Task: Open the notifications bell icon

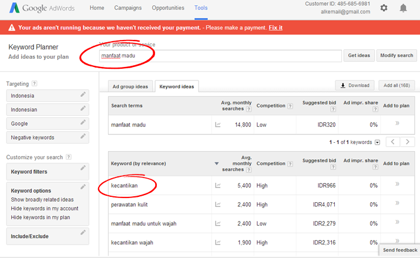Action: [403, 8]
